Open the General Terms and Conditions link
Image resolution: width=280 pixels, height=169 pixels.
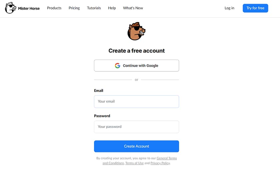tap(166, 158)
